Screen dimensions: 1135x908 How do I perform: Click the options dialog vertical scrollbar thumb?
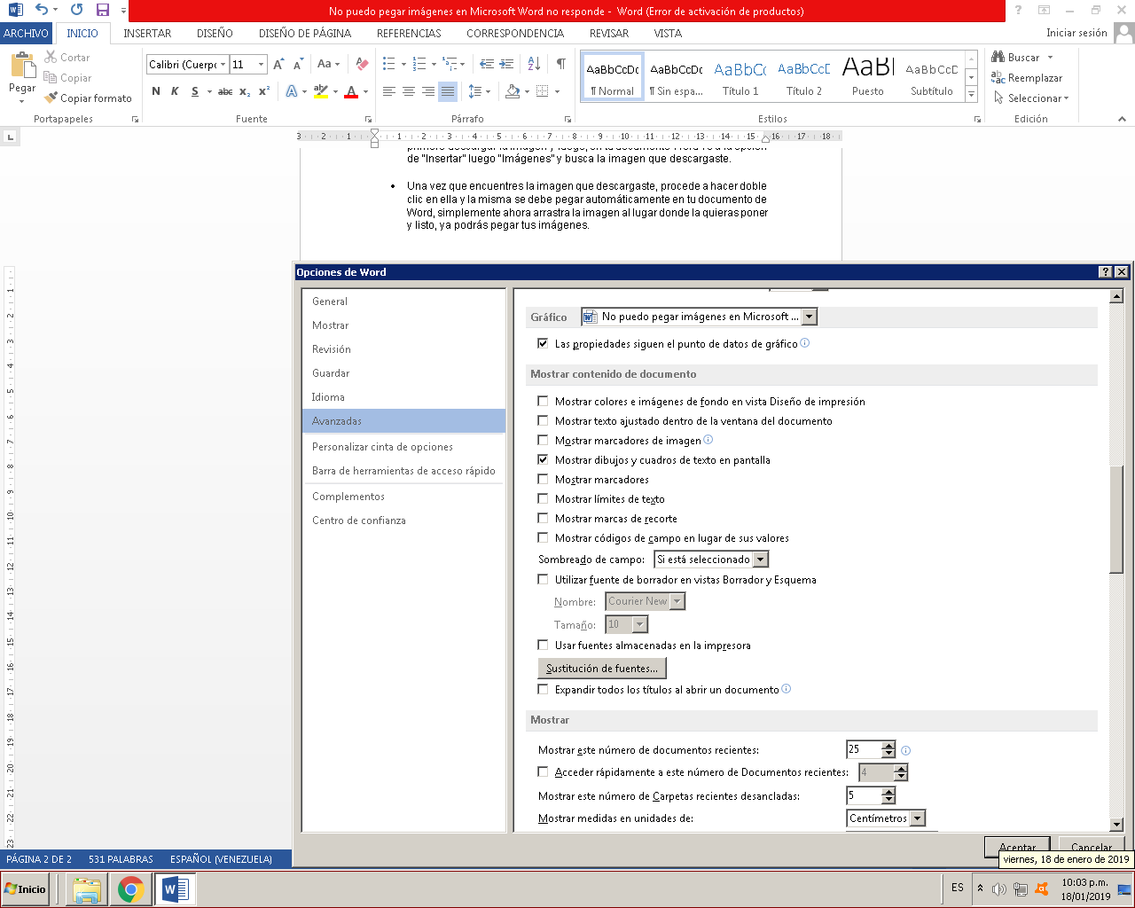coord(1116,518)
